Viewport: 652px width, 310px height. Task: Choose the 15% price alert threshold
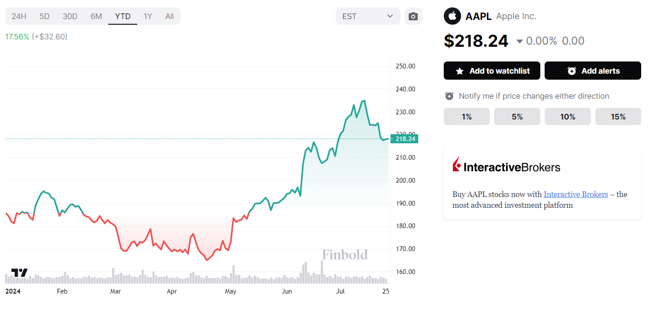(x=618, y=116)
